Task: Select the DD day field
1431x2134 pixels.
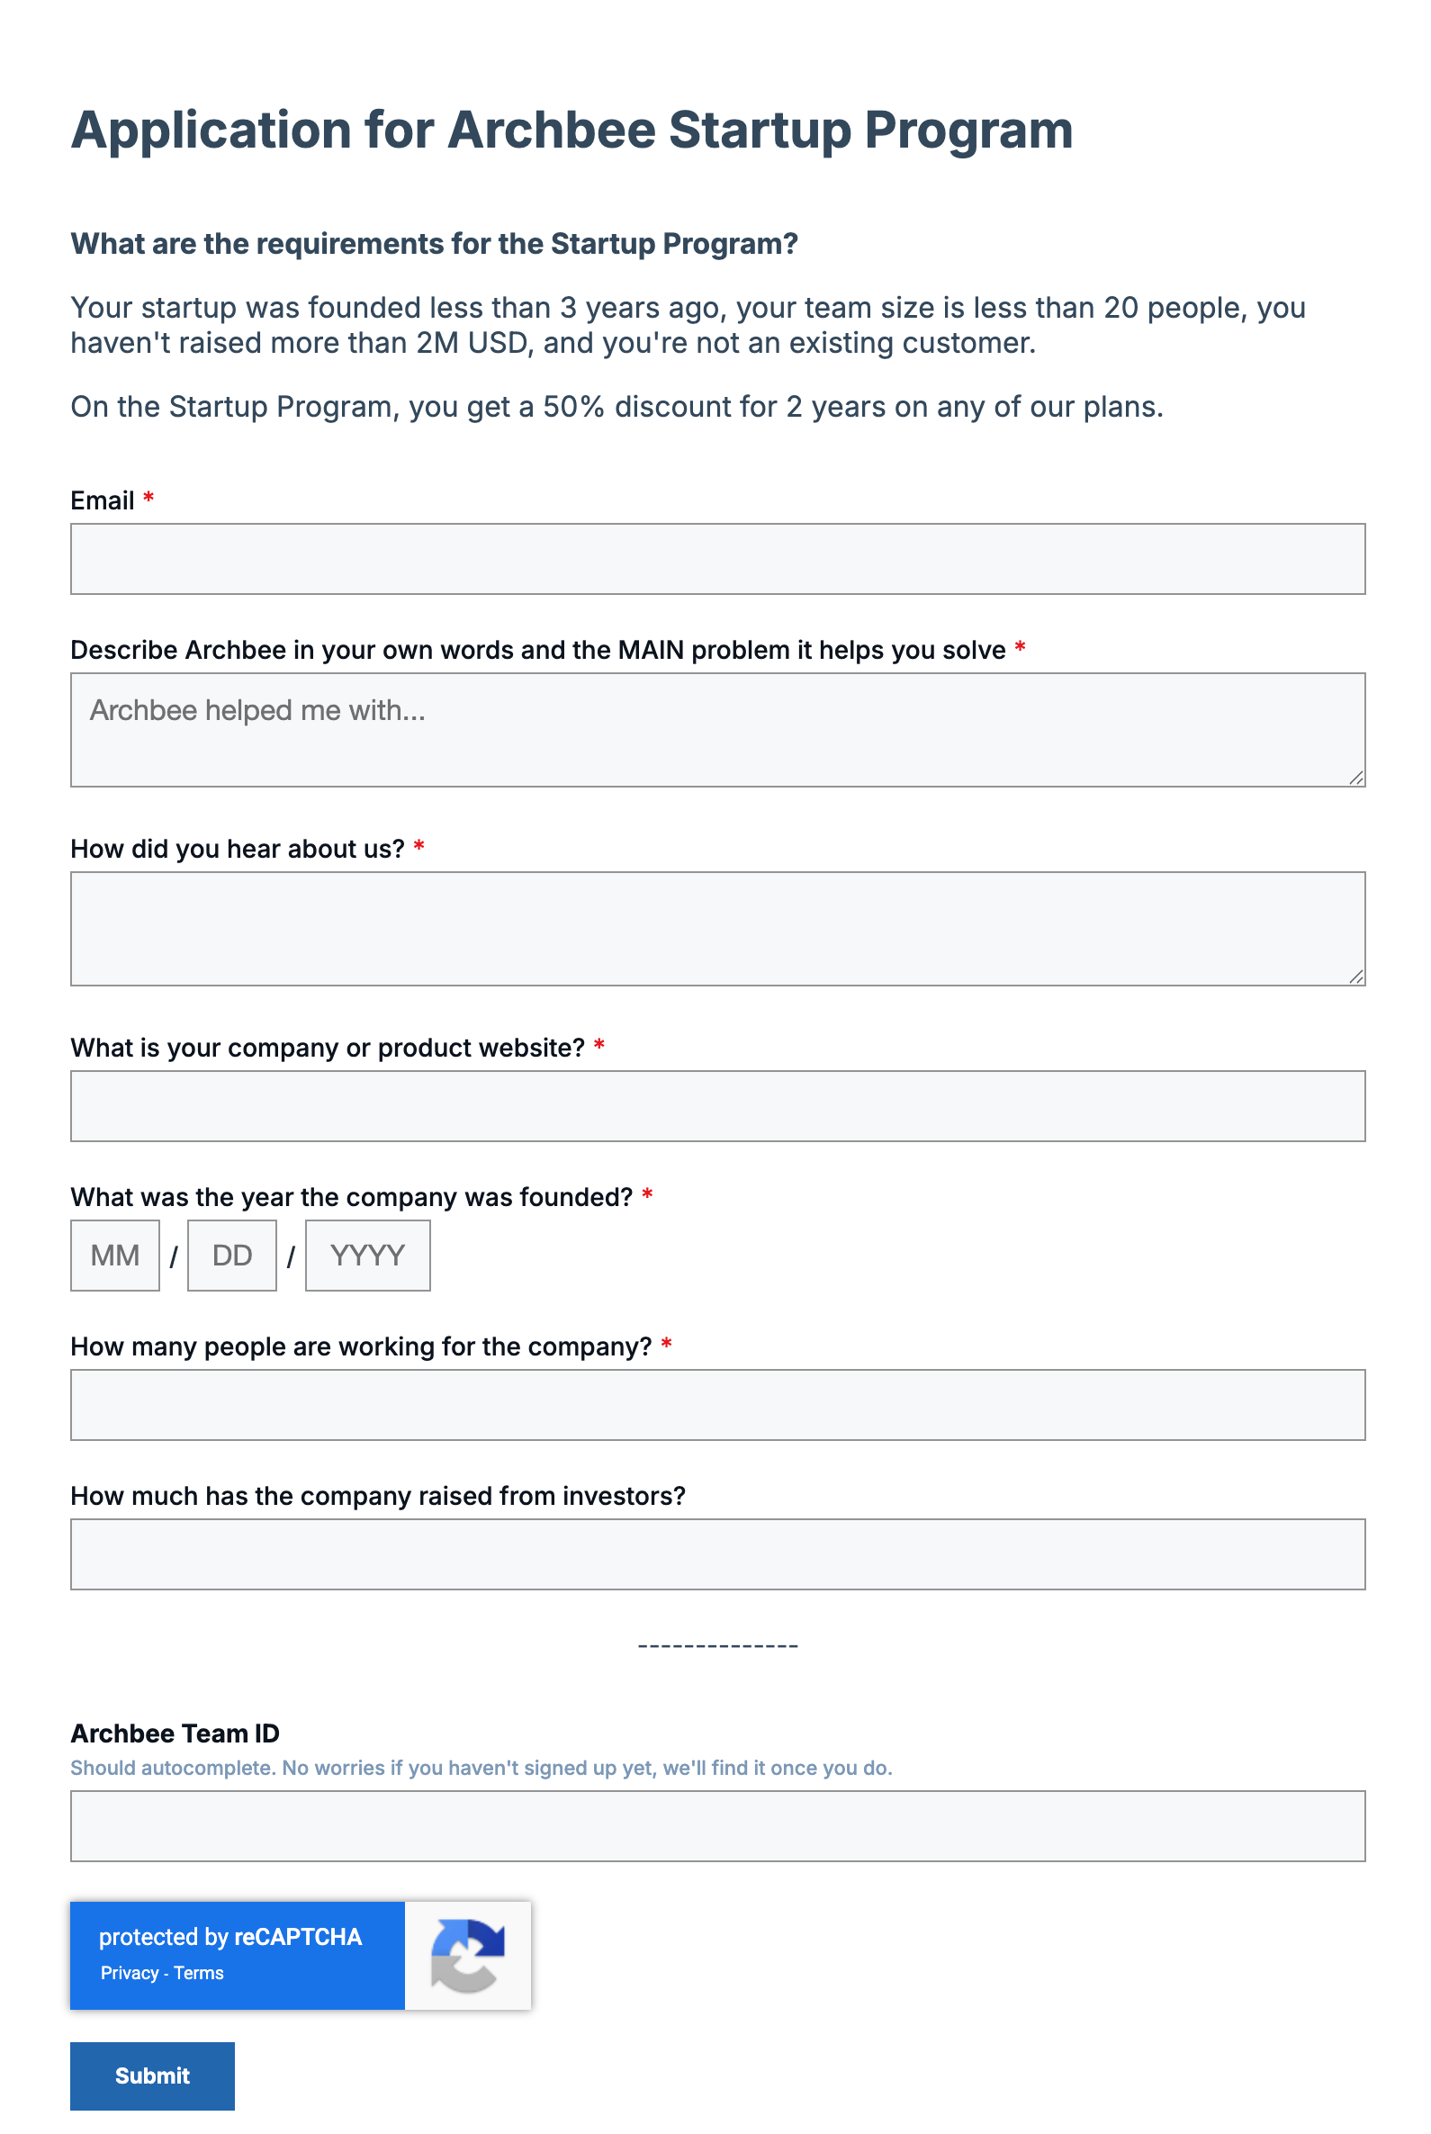Action: 231,1255
